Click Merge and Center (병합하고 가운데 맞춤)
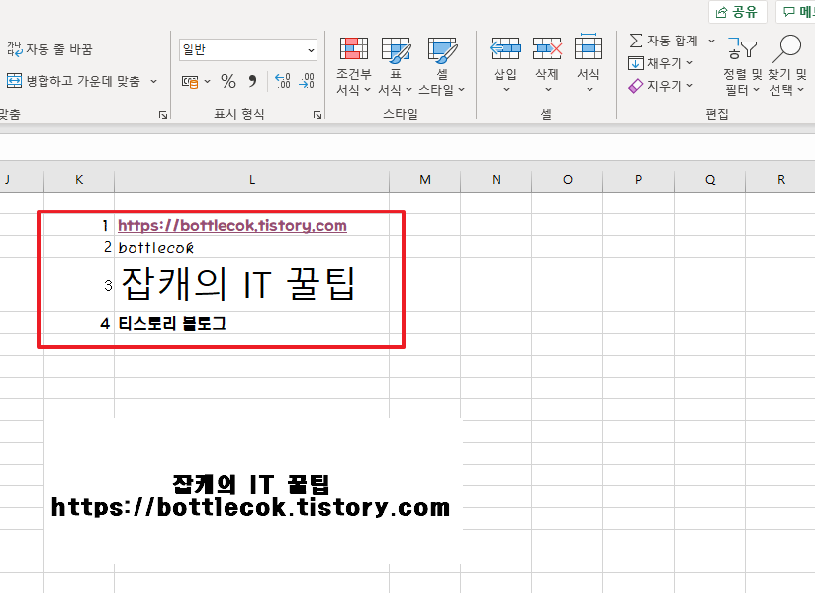The width and height of the screenshot is (815, 593). [73, 81]
